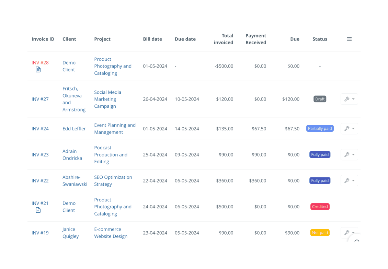This screenshot has width=388, height=269.
Task: Open wrench actions dropdown for INV #24
Action: tap(349, 129)
